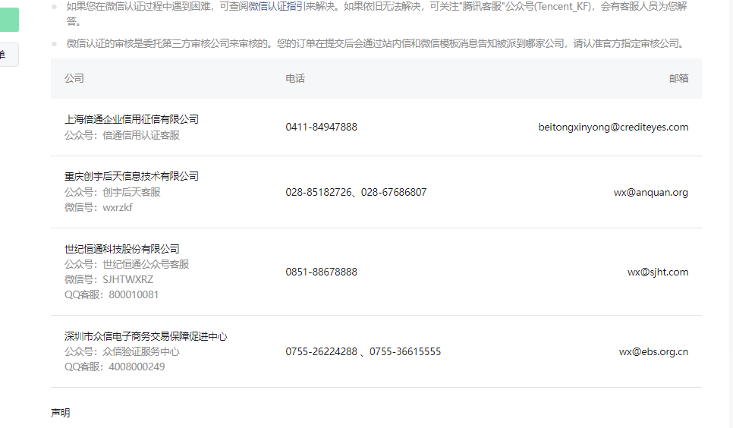Select company name 上海倍通企业信用征信有限公司
This screenshot has height=428, width=733.
tap(131, 119)
